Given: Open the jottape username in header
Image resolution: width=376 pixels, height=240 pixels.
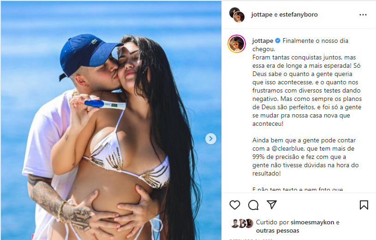Looking at the screenshot, I should pyautogui.click(x=262, y=15).
